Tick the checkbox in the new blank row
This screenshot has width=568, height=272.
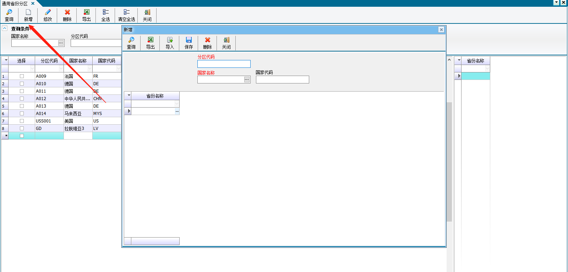(x=22, y=136)
